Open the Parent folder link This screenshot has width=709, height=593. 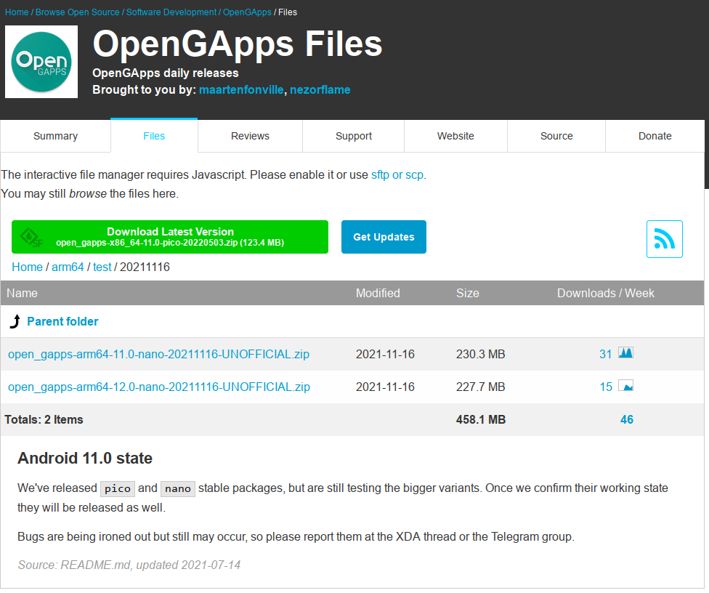tap(63, 321)
